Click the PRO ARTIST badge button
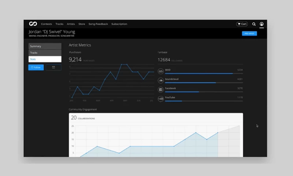 click(249, 33)
